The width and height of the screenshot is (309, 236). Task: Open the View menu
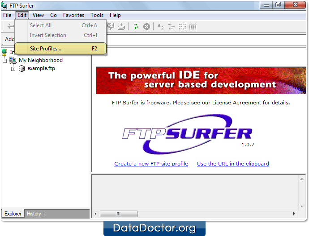coord(38,15)
